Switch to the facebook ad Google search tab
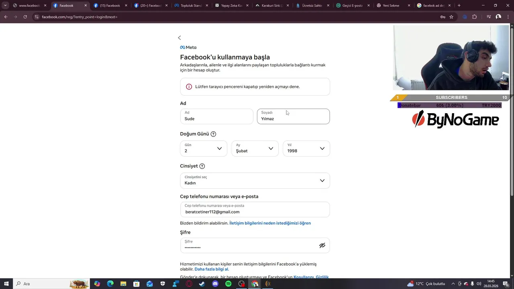This screenshot has width=514, height=289. (430, 6)
